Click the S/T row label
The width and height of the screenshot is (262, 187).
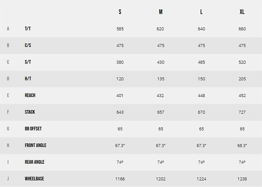[28, 62]
